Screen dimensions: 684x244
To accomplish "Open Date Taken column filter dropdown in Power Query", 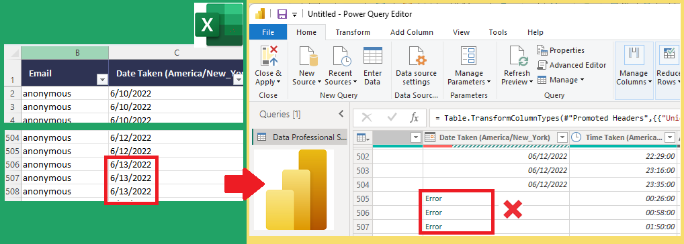I will tap(562, 137).
